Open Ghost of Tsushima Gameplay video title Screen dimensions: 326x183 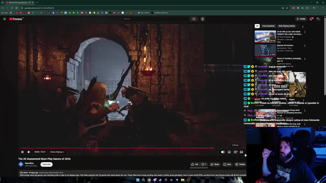(289, 60)
